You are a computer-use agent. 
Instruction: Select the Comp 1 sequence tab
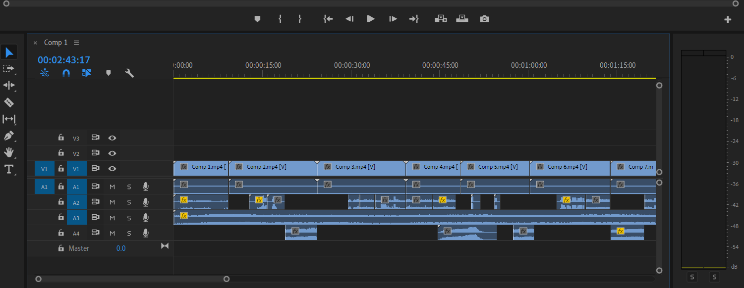click(56, 43)
